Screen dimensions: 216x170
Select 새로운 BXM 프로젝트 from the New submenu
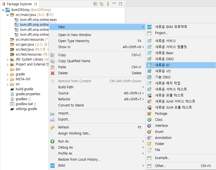pyautogui.click(x=171, y=27)
